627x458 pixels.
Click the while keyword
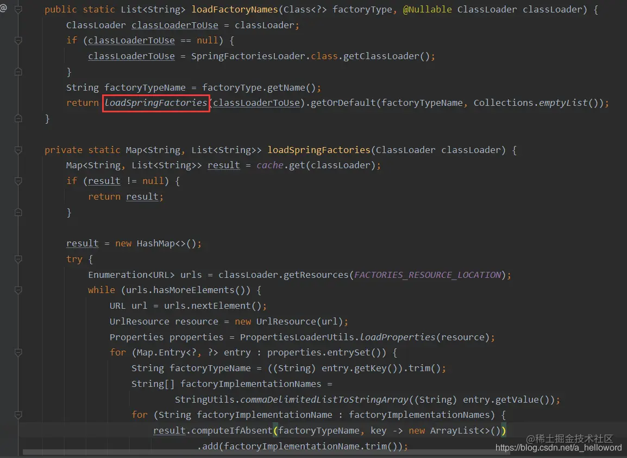[102, 290]
